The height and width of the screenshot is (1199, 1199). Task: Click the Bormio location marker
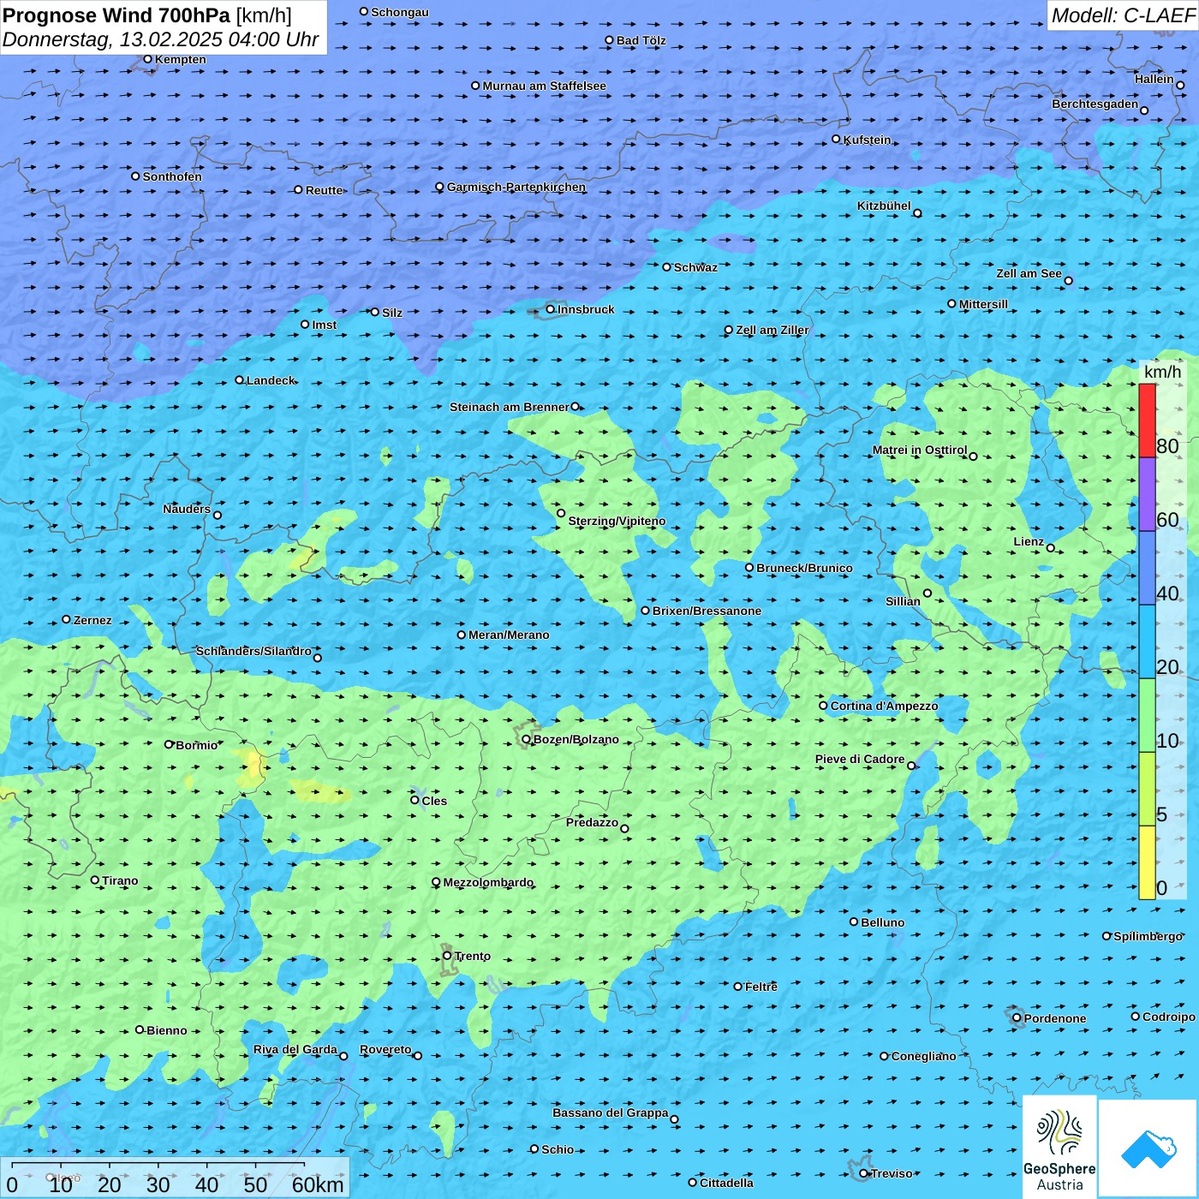[x=169, y=744]
